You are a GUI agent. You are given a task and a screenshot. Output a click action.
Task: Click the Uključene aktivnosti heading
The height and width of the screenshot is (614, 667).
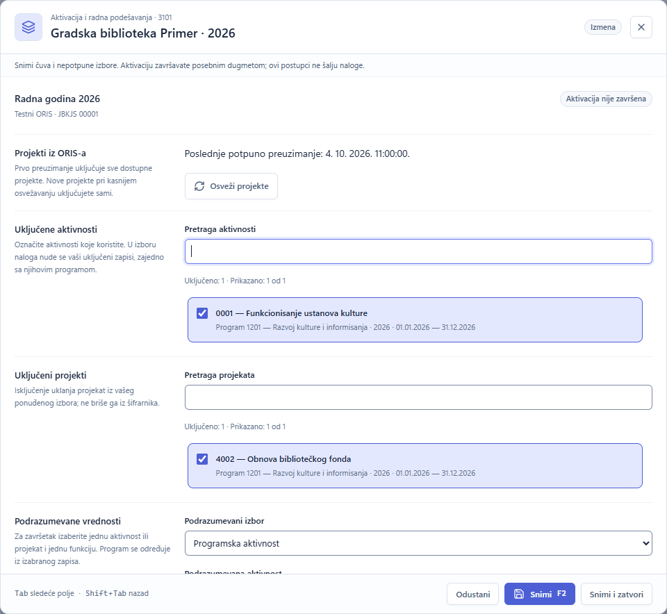[56, 230]
